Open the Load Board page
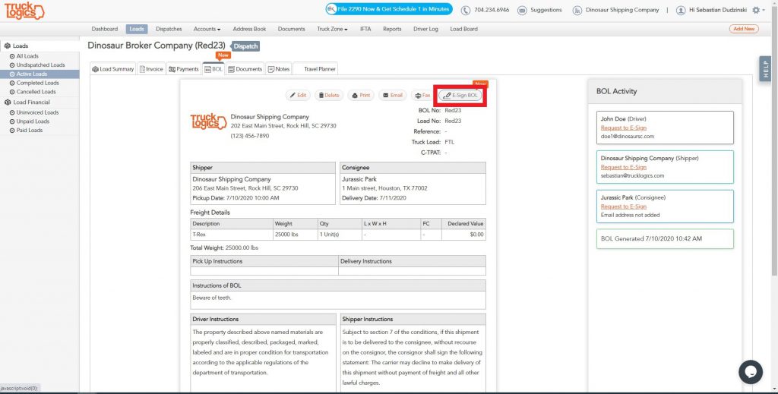The image size is (778, 394). click(x=463, y=30)
